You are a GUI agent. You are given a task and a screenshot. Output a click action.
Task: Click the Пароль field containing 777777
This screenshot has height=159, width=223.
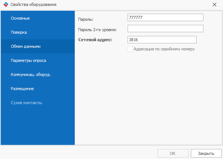165,17
